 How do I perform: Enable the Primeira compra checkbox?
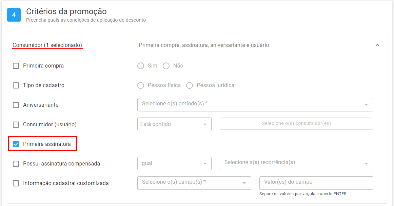point(16,66)
